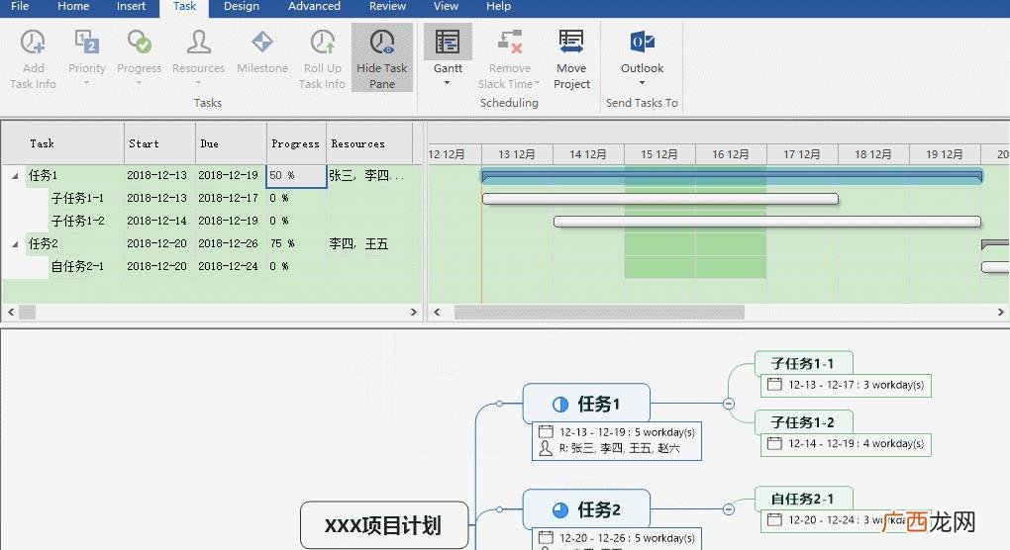Select the 50 % progress cell
Screen dimensions: 1010x550
click(296, 176)
